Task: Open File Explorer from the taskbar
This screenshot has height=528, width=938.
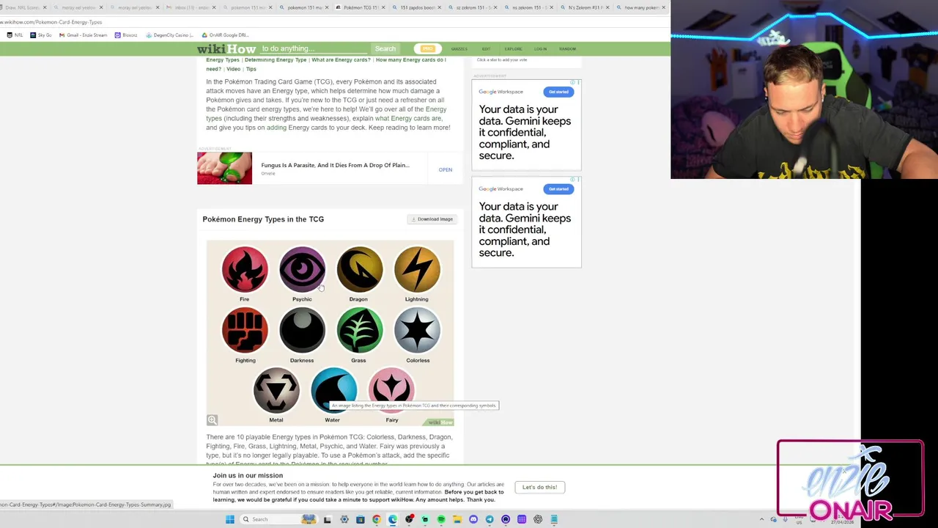Action: point(457,519)
